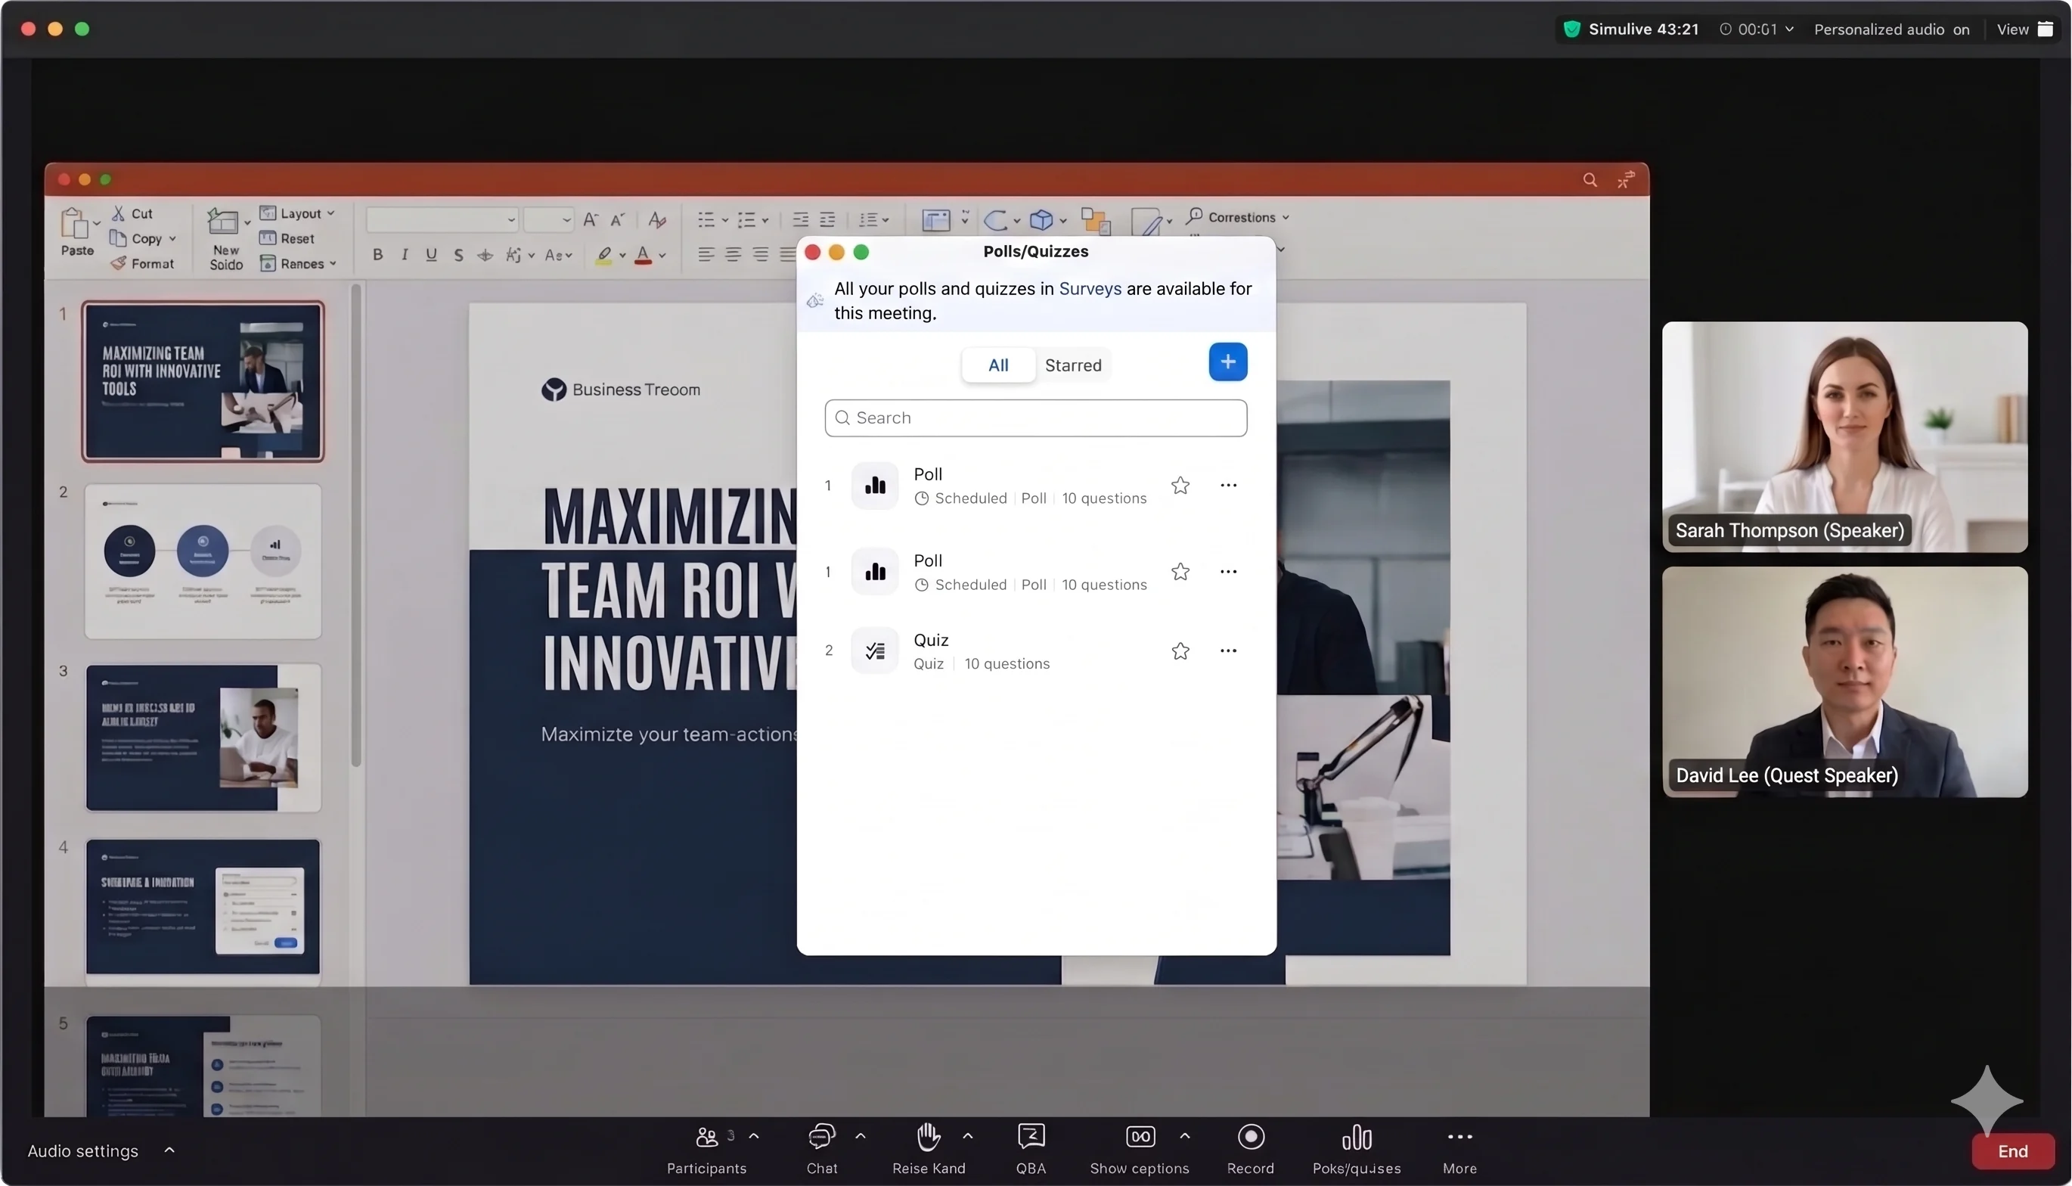Focus the polls Search field

tap(1035, 418)
